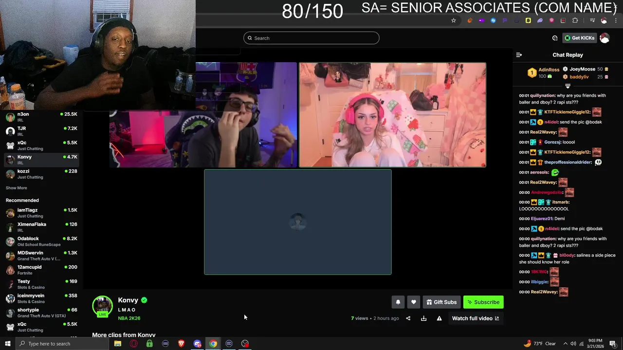Click JoeyMoose in chat leaderboard
Image resolution: width=623 pixels, height=350 pixels.
pos(582,69)
